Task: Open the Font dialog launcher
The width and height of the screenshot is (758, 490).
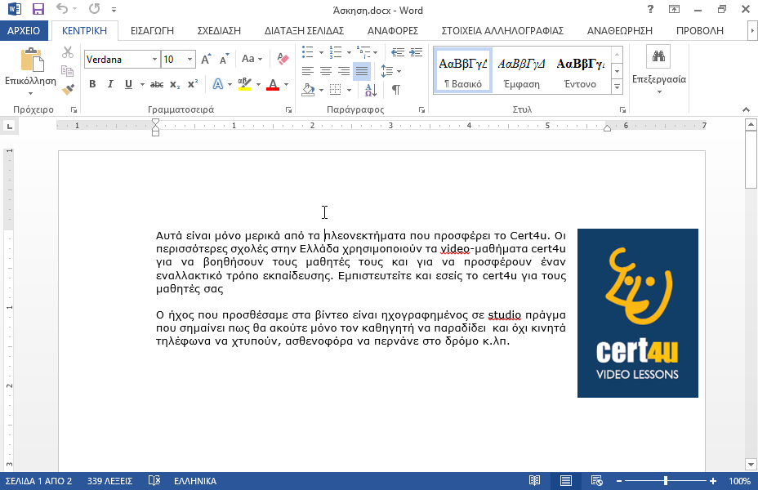Action: pyautogui.click(x=288, y=110)
